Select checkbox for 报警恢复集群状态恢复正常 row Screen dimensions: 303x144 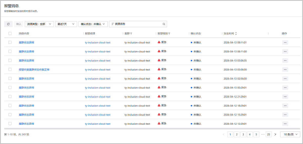click(10, 69)
